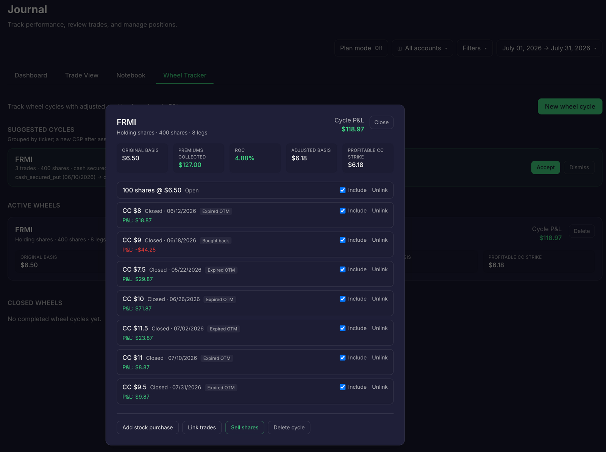Click the Sell shares button
Image resolution: width=606 pixels, height=452 pixels.
pos(245,427)
